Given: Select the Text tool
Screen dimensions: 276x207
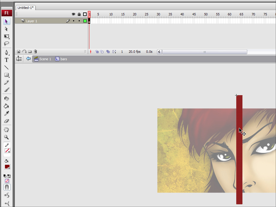Looking at the screenshot, I should (x=7, y=60).
